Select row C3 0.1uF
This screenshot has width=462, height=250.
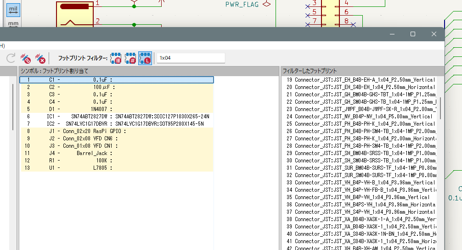(x=117, y=94)
